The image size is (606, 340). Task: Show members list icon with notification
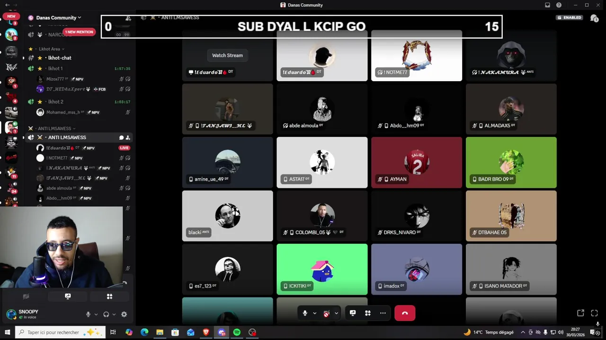tap(594, 18)
